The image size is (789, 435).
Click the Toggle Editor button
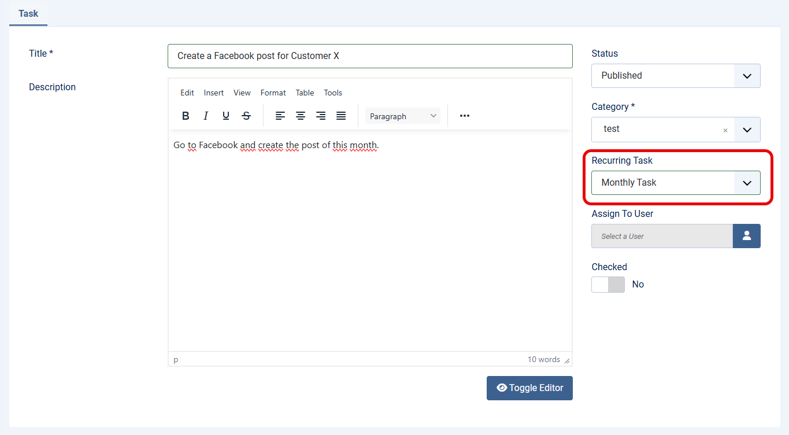pos(529,388)
